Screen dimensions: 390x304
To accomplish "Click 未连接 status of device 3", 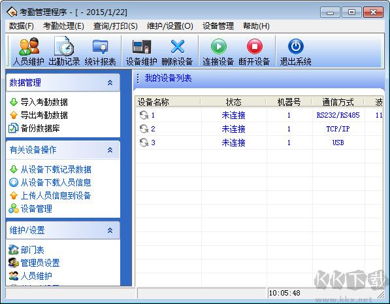I will [x=234, y=143].
